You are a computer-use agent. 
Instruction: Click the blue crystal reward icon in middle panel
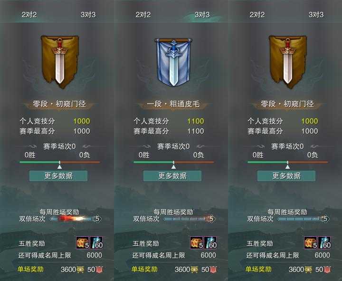(210, 242)
